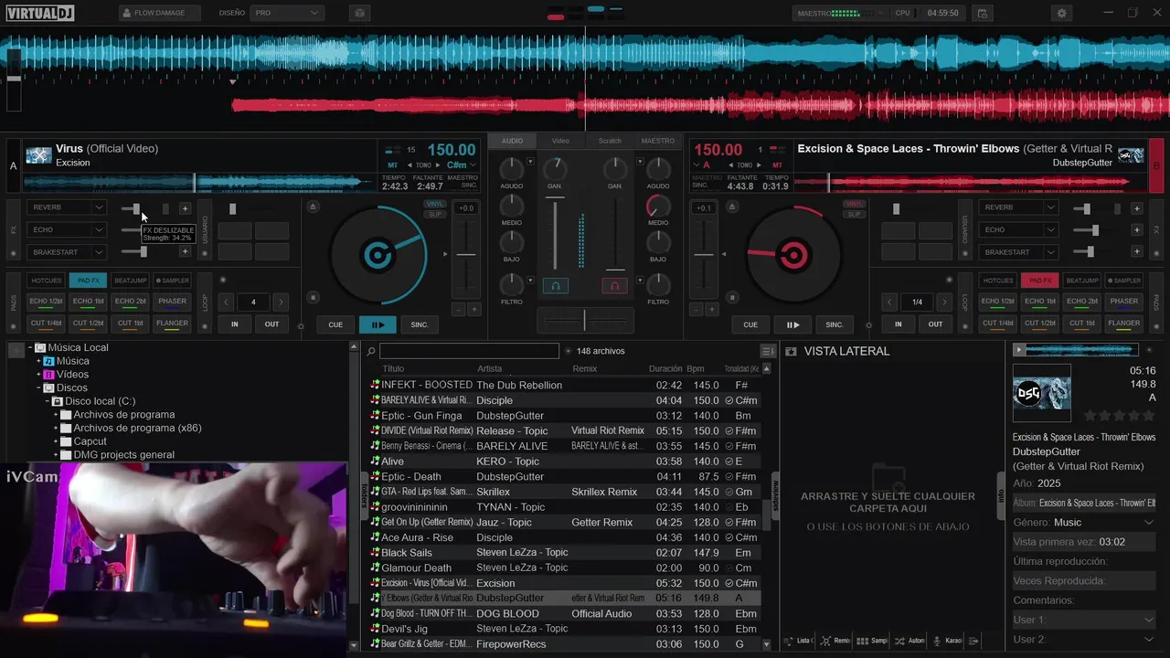Toggle SLIP mode on deck A
Image resolution: width=1170 pixels, height=658 pixels.
click(435, 214)
